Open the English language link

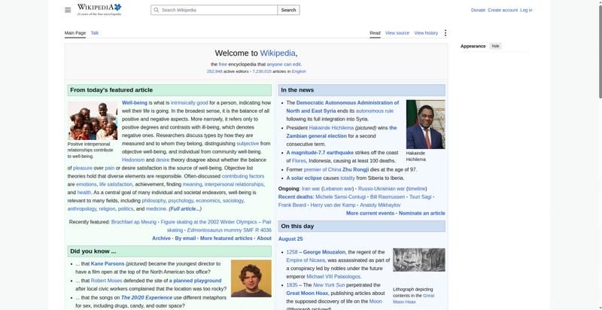(299, 71)
